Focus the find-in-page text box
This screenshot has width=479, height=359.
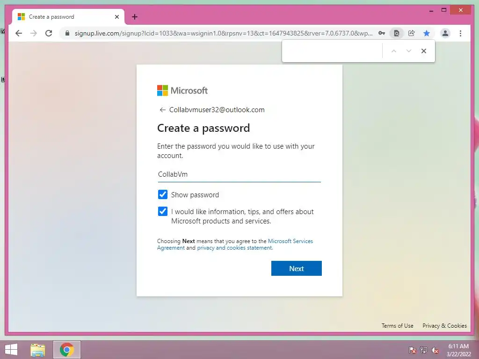point(333,51)
